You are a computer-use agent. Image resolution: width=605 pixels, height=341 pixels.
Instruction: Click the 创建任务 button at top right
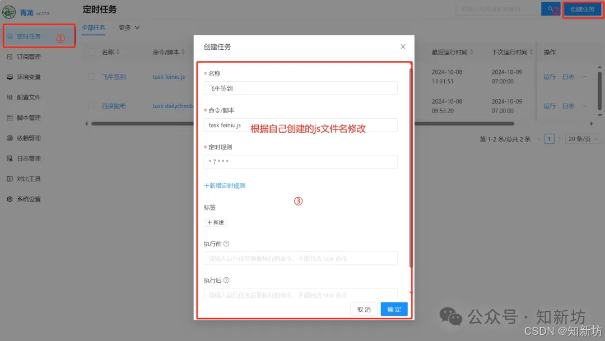(582, 10)
